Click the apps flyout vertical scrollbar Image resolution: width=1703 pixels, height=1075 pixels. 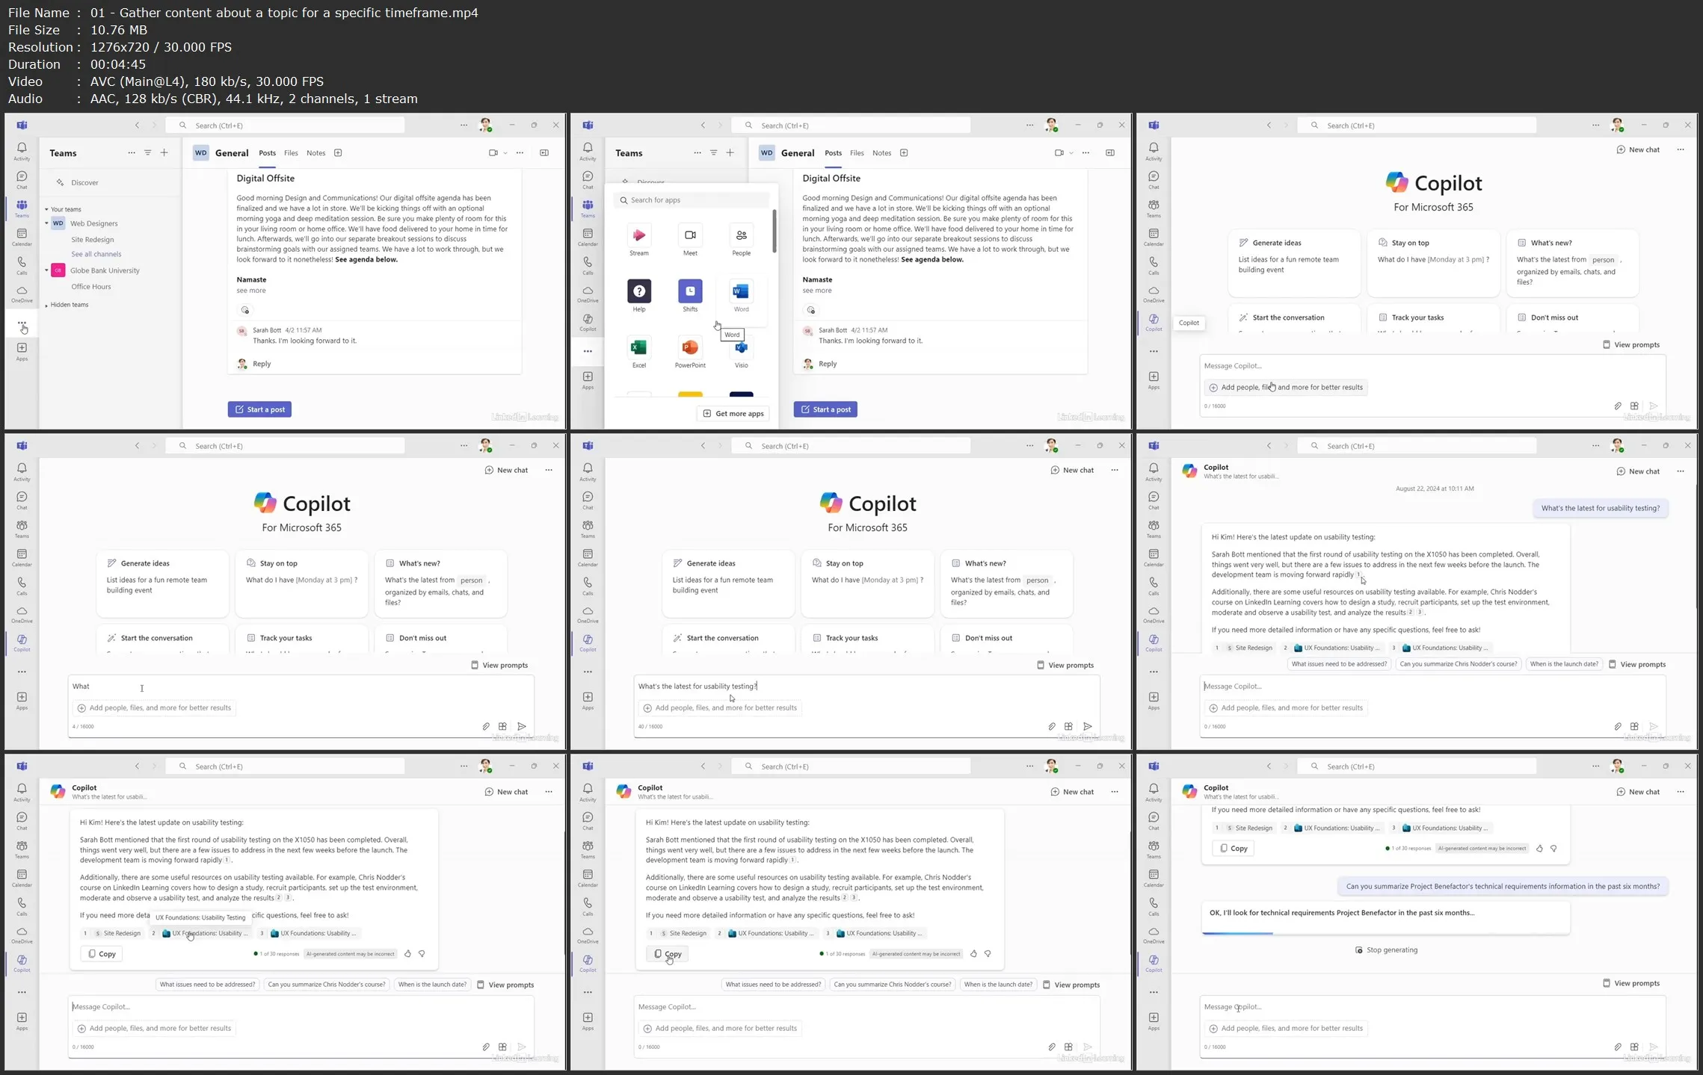click(x=774, y=231)
